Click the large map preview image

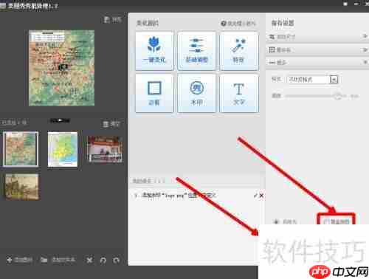point(61,68)
